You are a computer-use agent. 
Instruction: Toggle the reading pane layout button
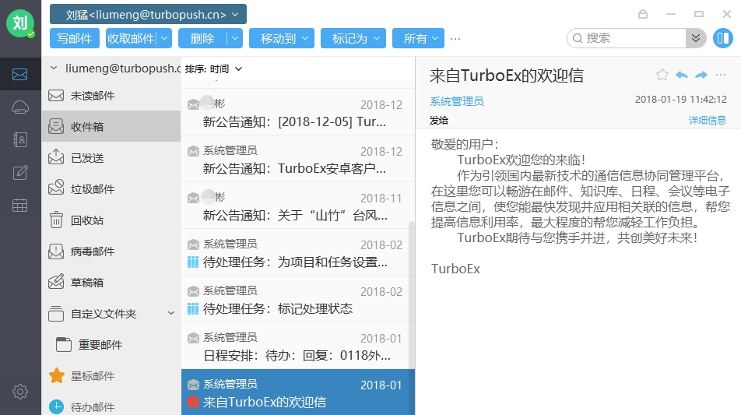coord(723,38)
